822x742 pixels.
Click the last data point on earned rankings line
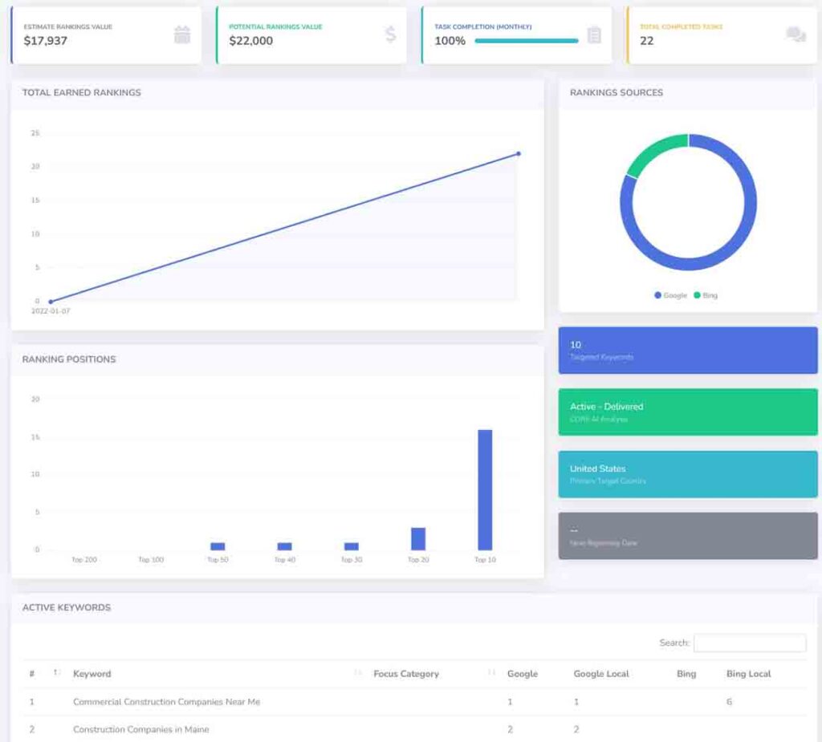point(519,153)
